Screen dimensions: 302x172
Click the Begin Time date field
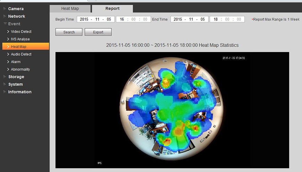[x=95, y=19]
